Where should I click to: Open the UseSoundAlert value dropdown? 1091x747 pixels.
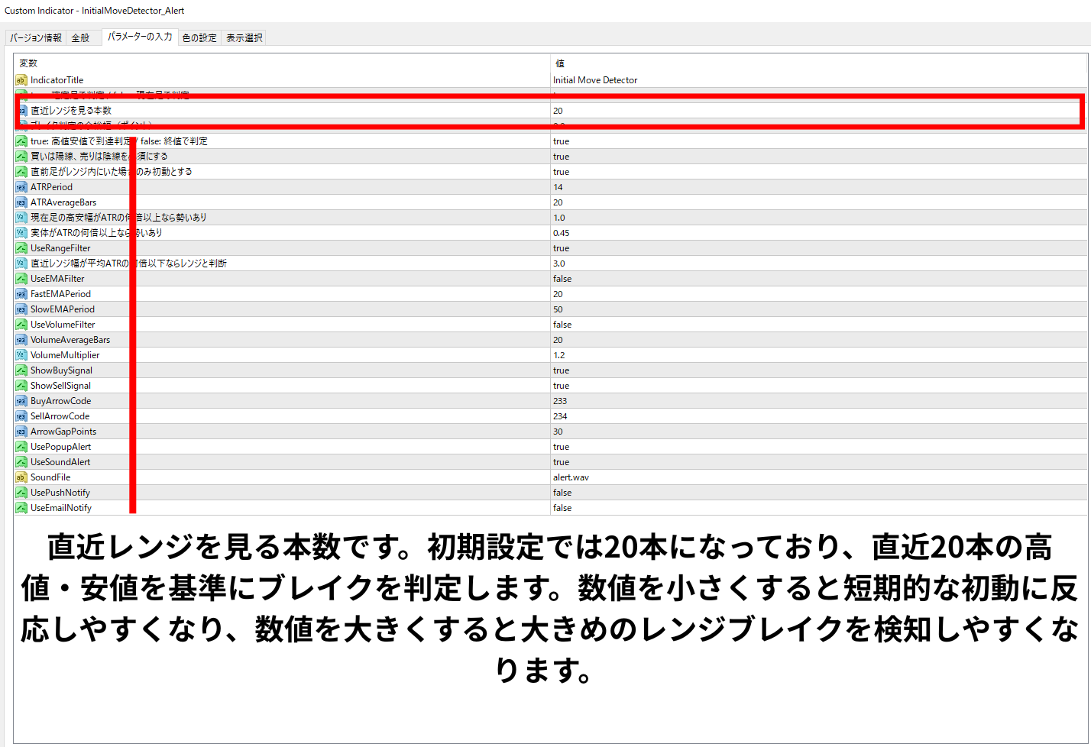817,462
